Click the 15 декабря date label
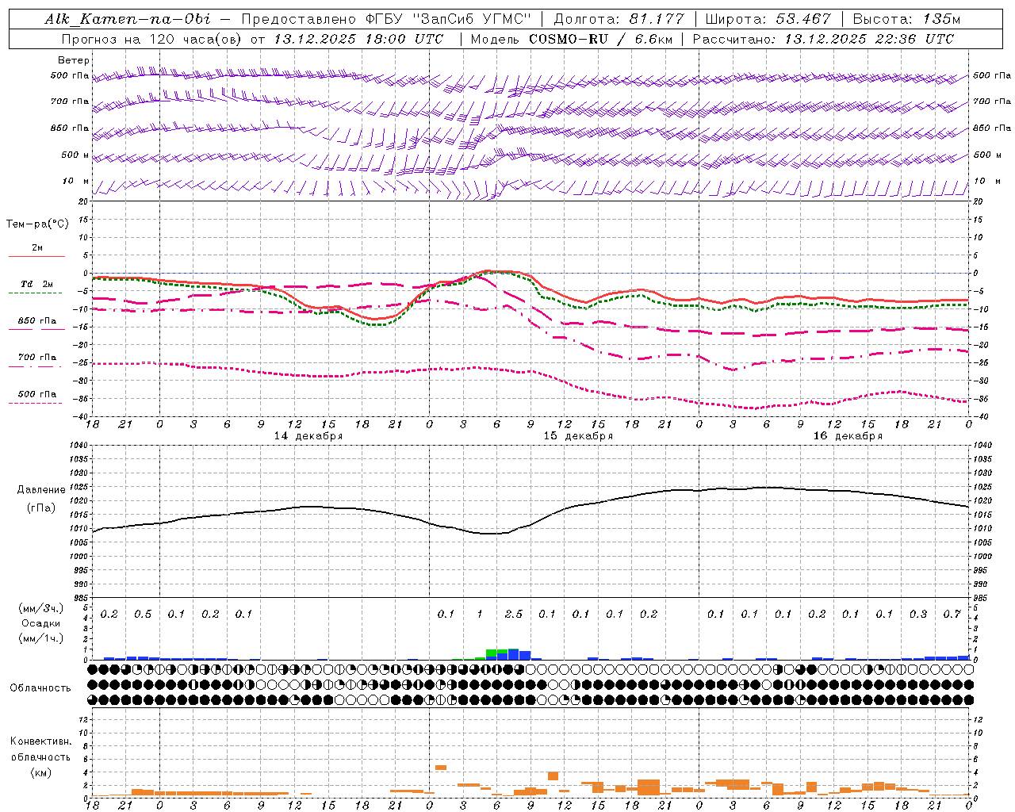 pos(578,436)
